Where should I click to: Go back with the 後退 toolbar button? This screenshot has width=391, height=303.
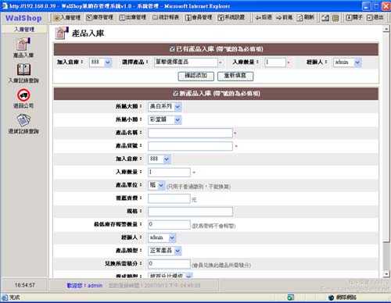click(264, 17)
